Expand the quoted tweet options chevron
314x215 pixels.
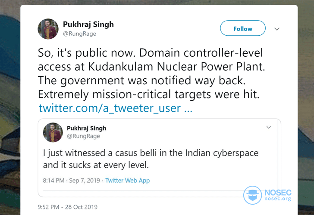click(269, 127)
